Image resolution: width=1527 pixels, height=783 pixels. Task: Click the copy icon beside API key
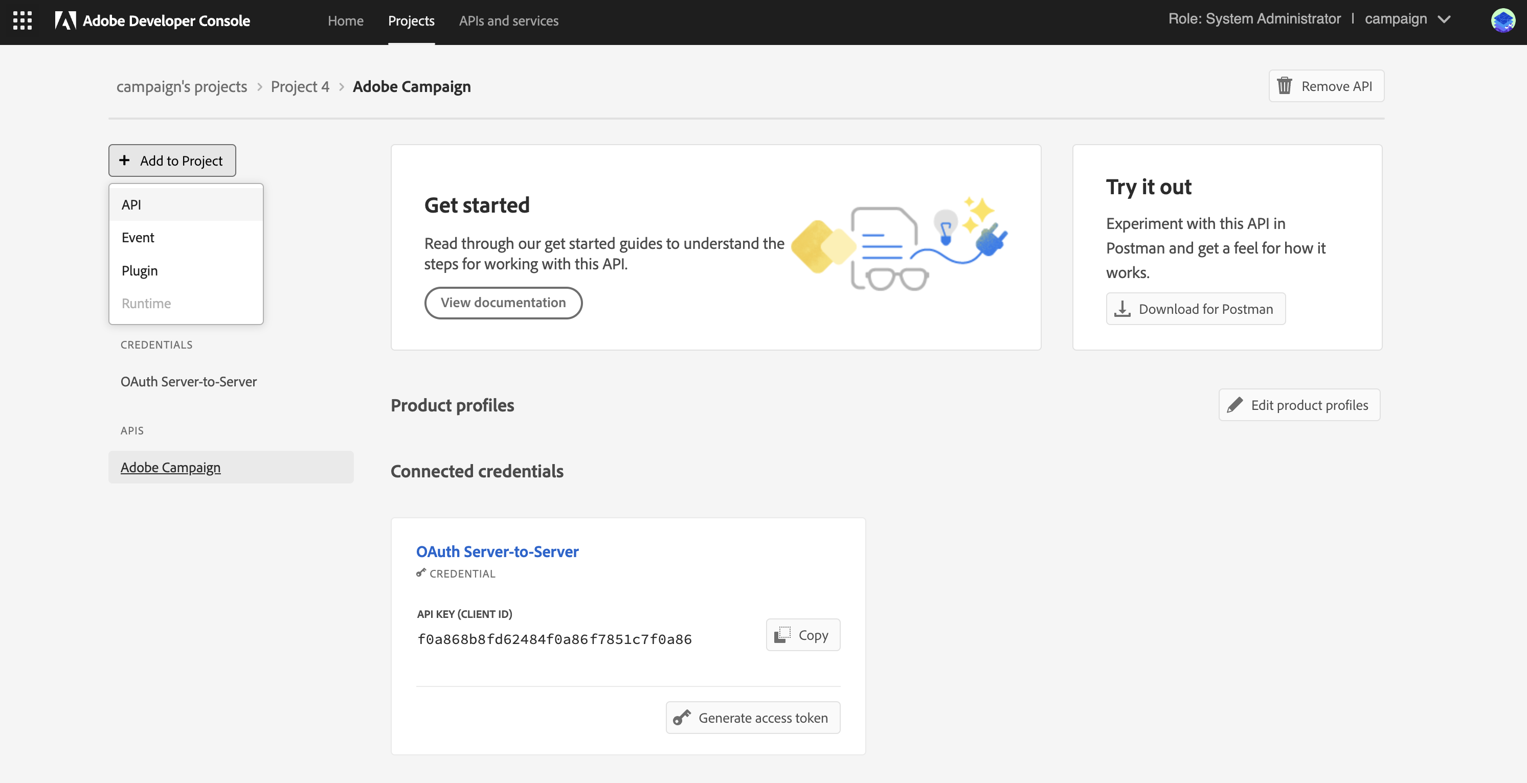click(x=782, y=634)
